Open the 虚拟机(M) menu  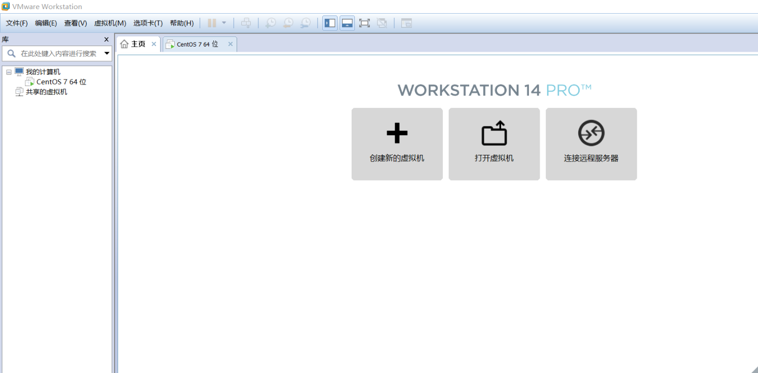point(110,23)
